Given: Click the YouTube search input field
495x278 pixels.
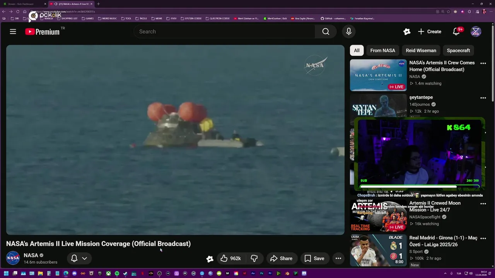Looking at the screenshot, I should tap(224, 32).
